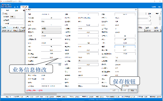
Task: Open the "全部" dropdown in the filter area
Action: (13, 17)
